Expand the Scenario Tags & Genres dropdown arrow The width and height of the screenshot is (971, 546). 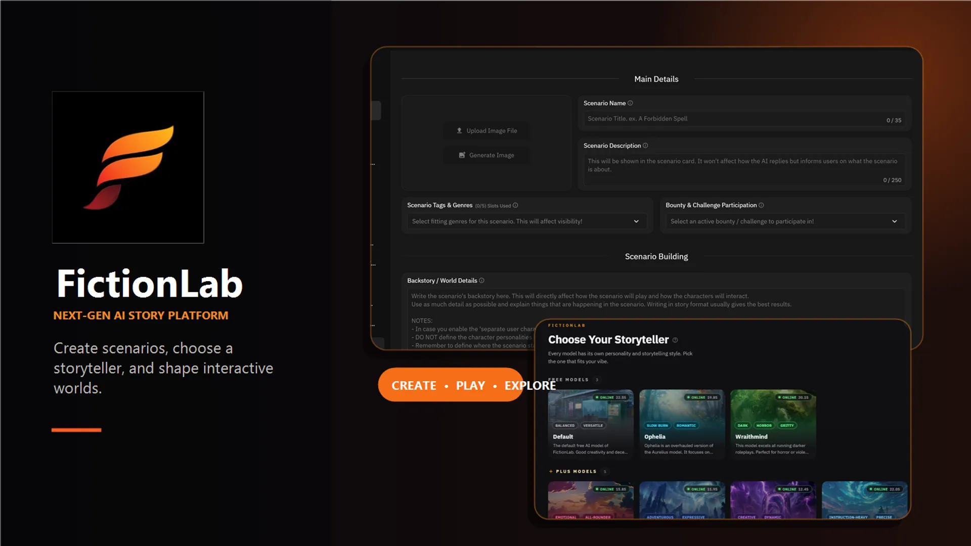pos(636,221)
